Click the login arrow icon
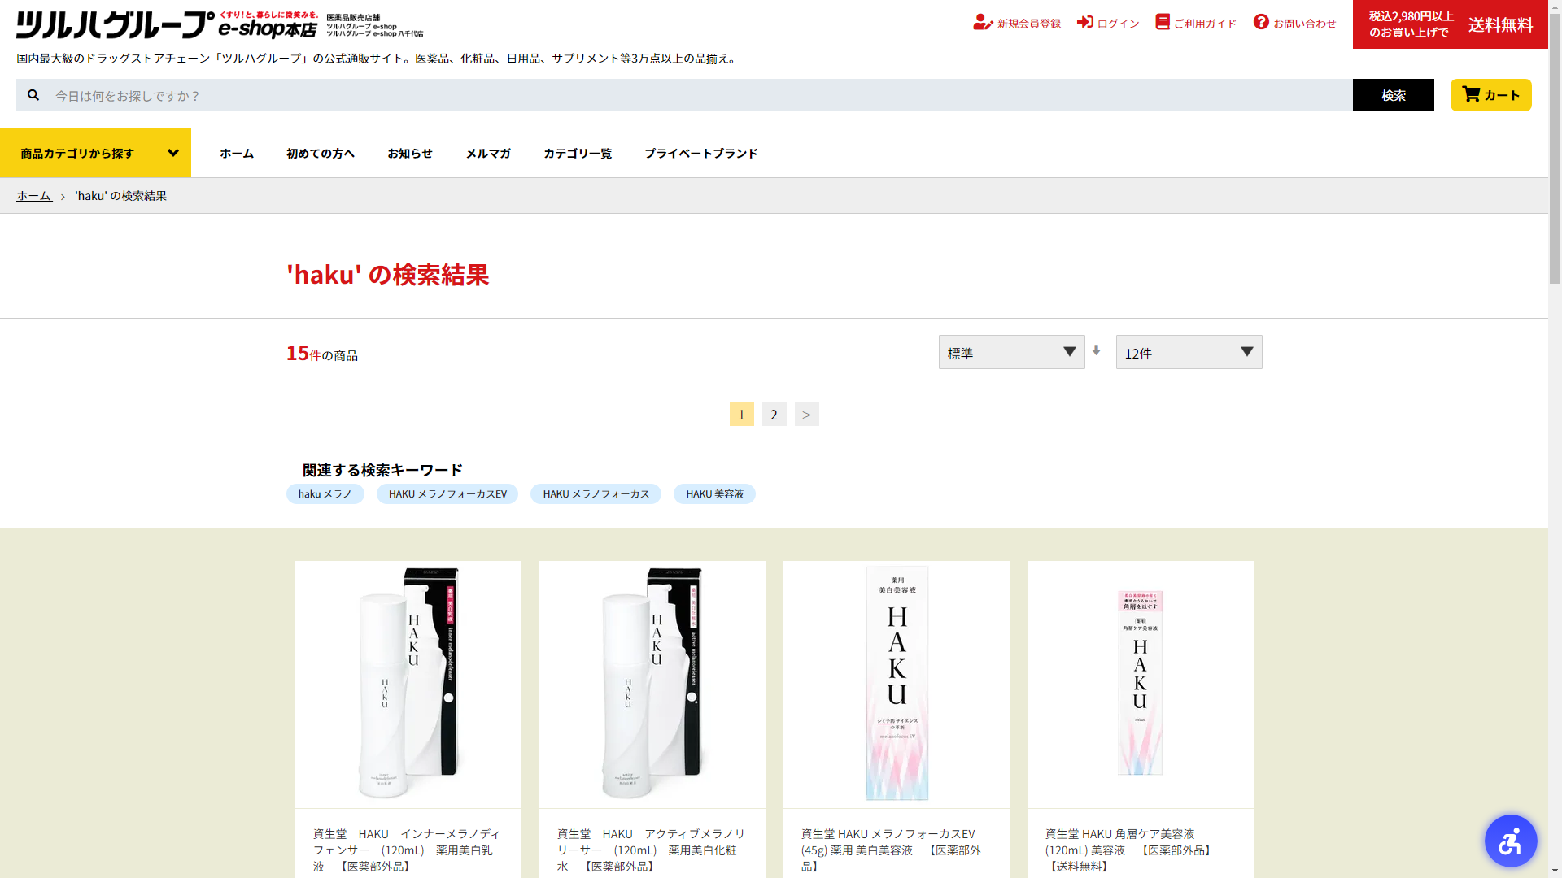Screen dimensions: 1562x878 click(x=1084, y=22)
